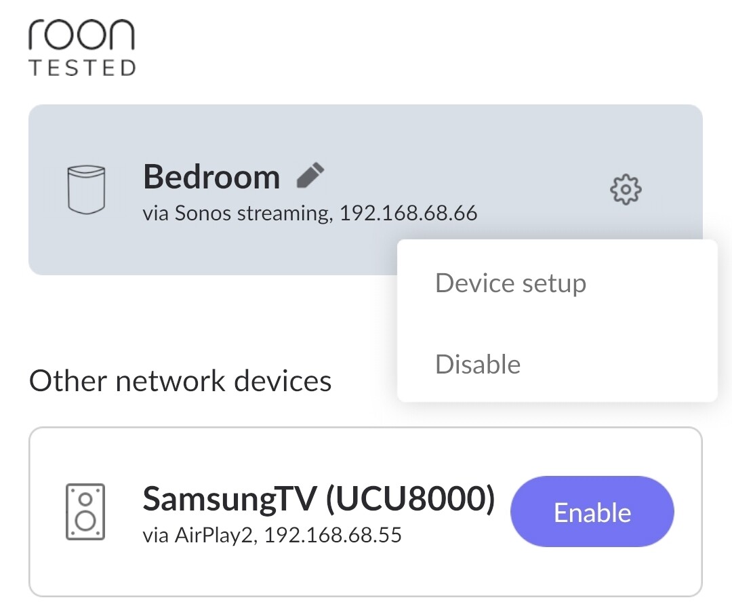Click the SamsungTV speaker device icon
The height and width of the screenshot is (602, 732).
click(85, 512)
